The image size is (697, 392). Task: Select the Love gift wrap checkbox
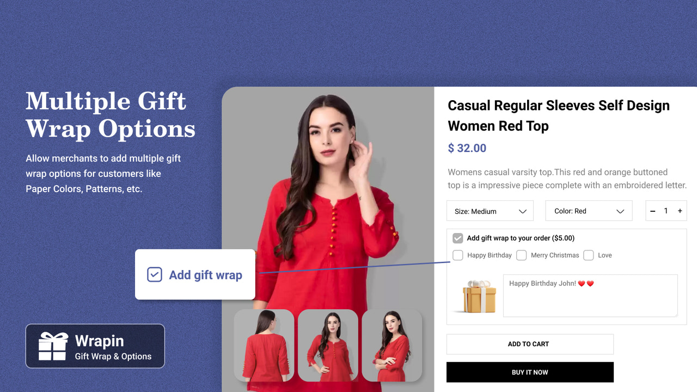589,255
